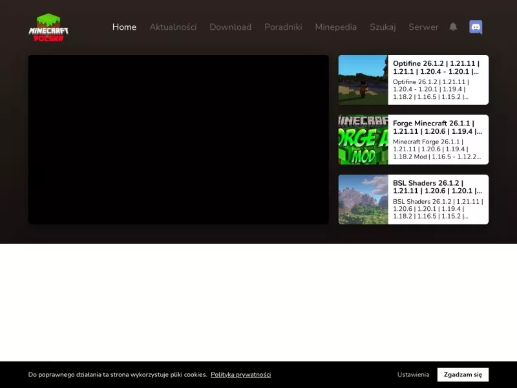Viewport: 517px width, 388px height.
Task: Open the Optifine 26.1.2 article thumbnail
Action: pyautogui.click(x=363, y=80)
